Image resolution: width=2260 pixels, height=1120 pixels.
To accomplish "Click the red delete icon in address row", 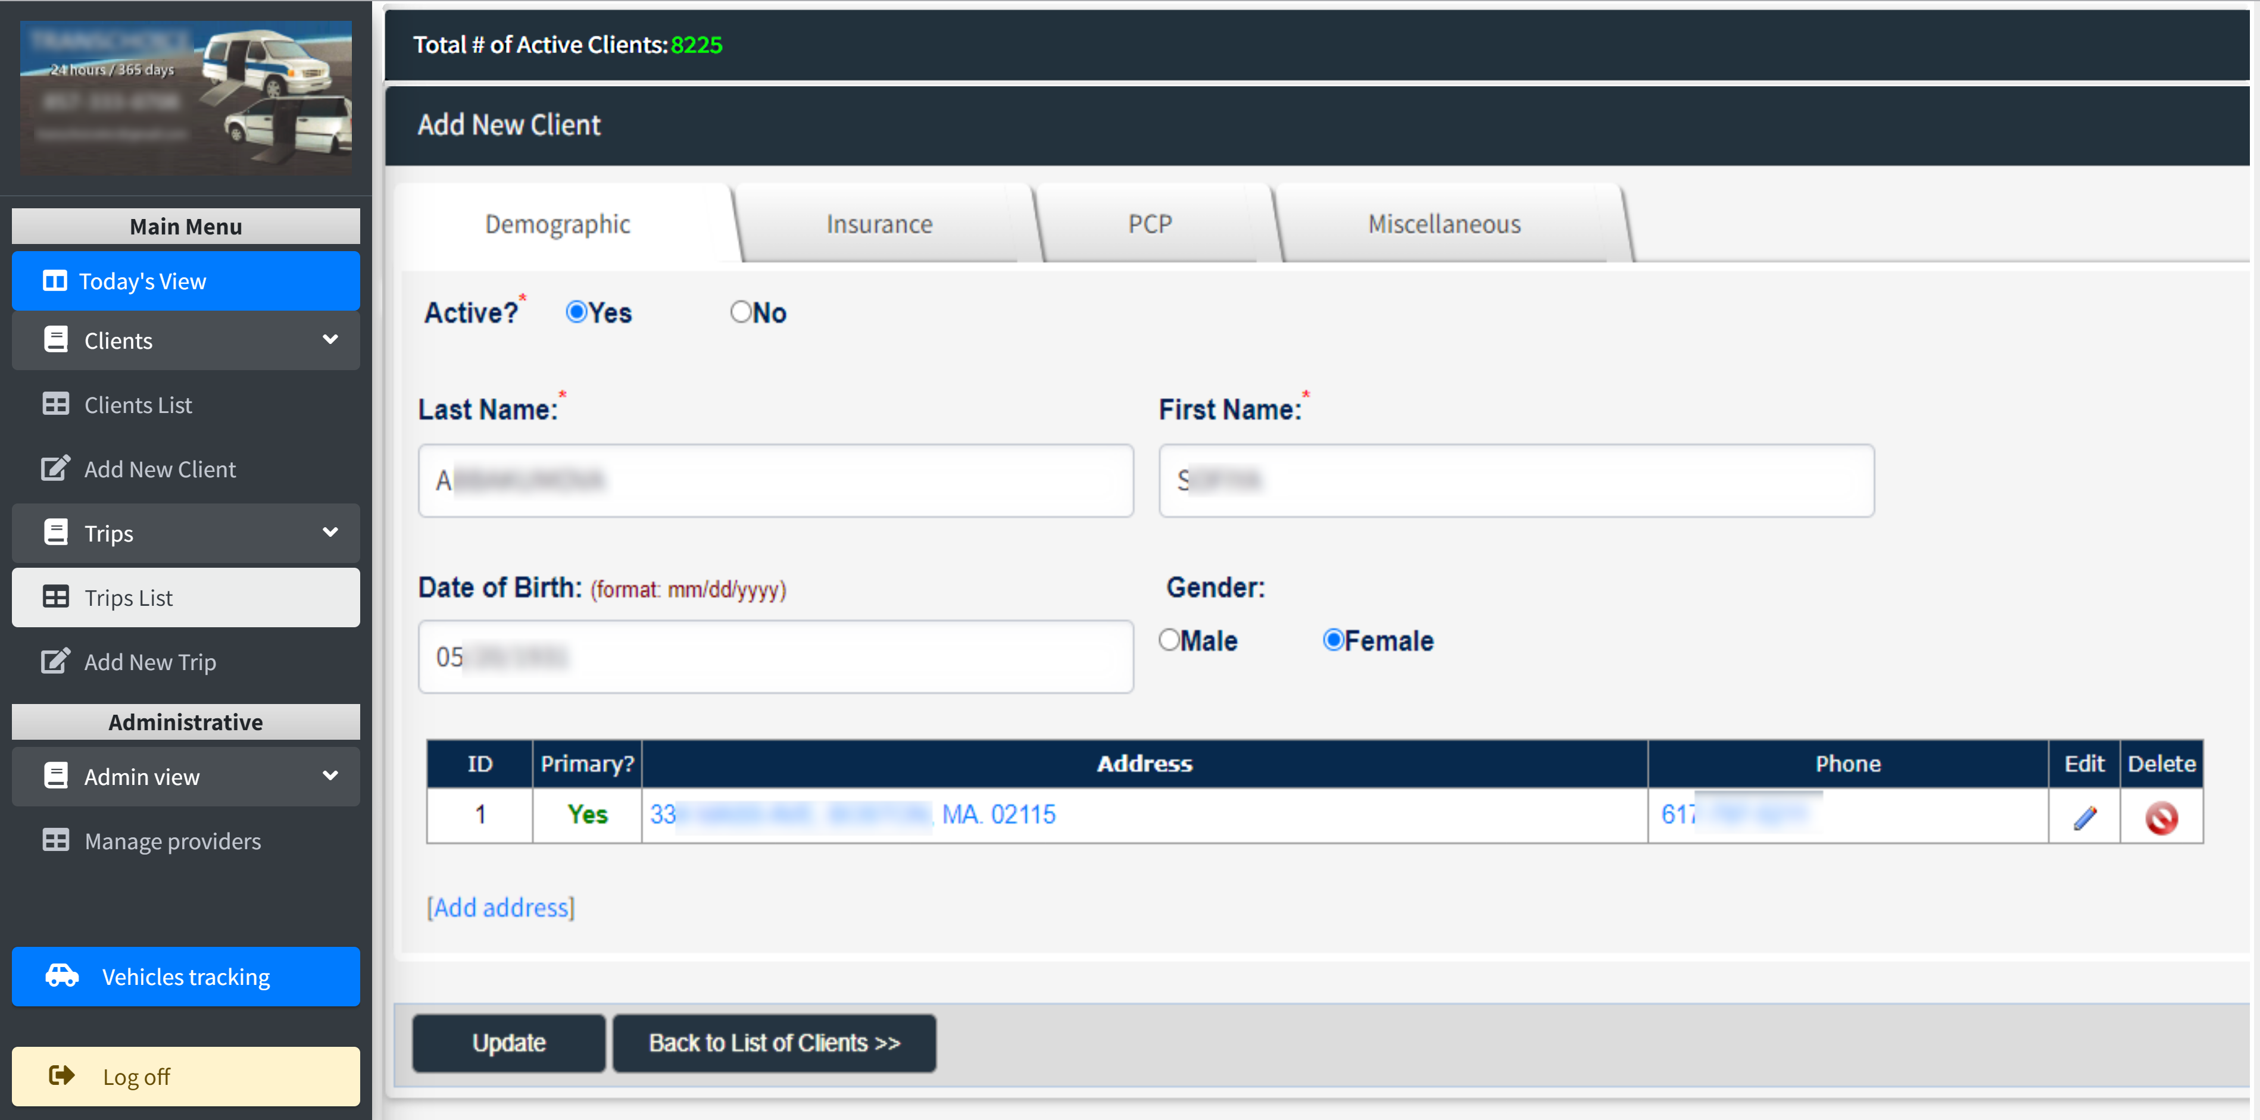I will [2161, 818].
